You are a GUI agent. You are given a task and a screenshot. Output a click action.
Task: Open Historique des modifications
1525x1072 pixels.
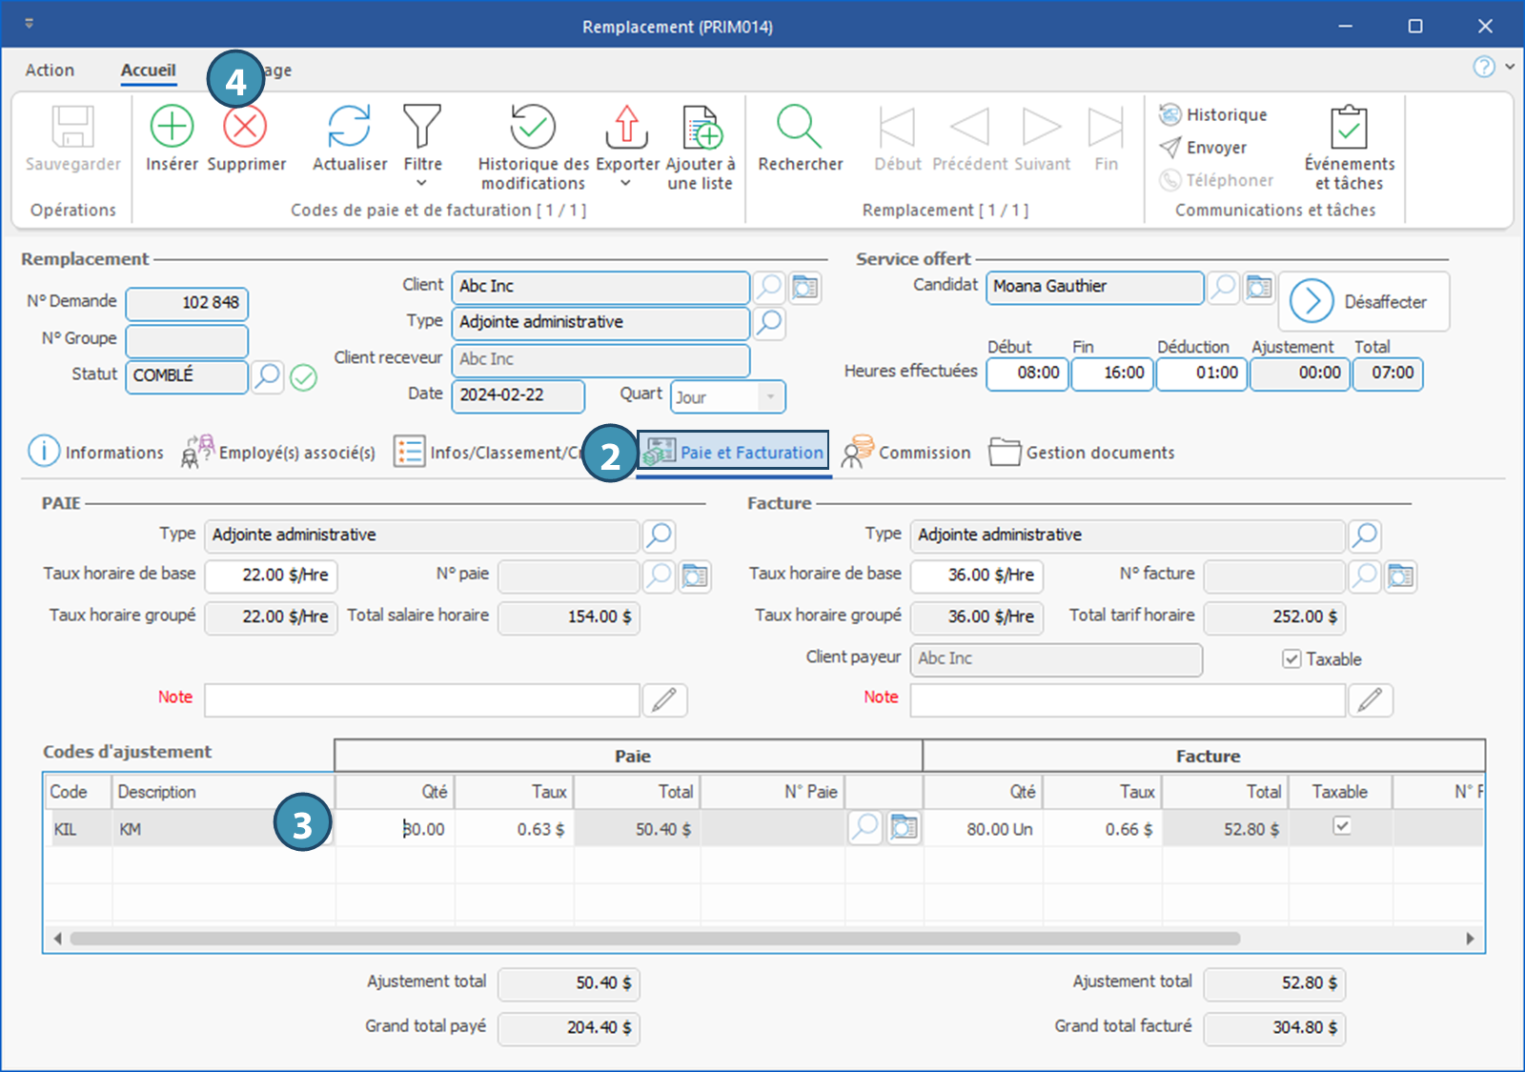point(533,127)
